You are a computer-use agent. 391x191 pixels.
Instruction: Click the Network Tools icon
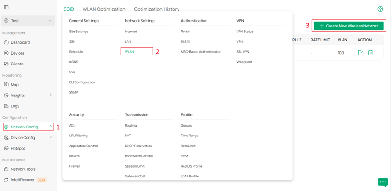coord(6,169)
